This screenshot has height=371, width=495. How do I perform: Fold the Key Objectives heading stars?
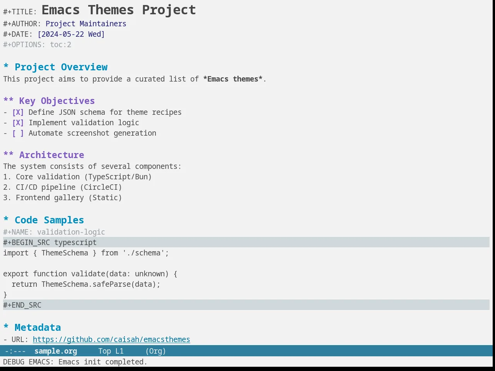tap(8, 101)
